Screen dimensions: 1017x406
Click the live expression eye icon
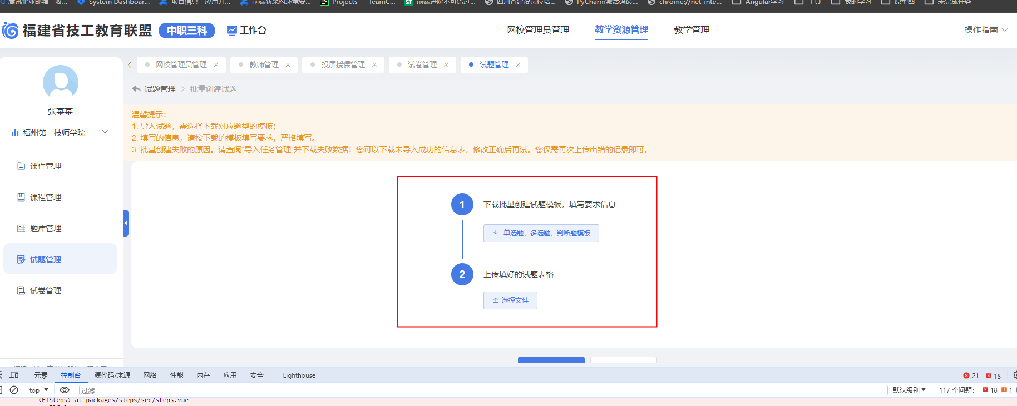coord(65,390)
